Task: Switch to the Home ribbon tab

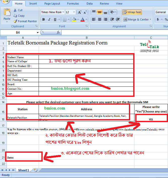Action: pyautogui.click(x=19, y=4)
